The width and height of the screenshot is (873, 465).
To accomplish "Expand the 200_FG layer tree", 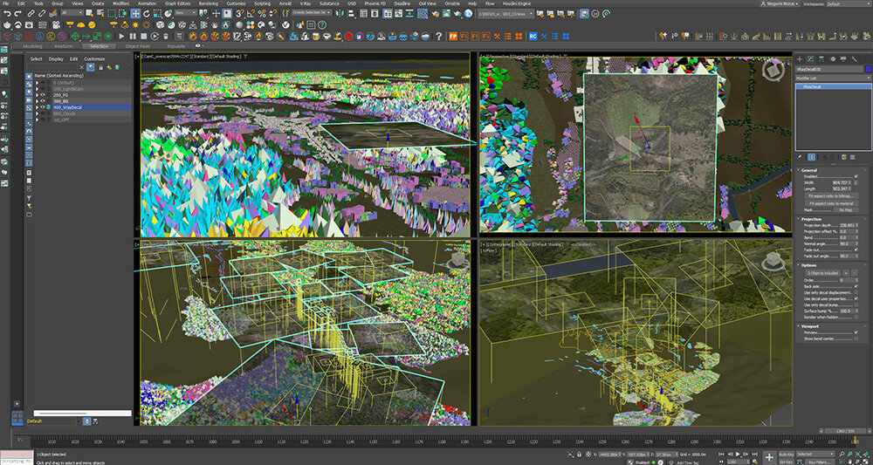I will point(35,95).
